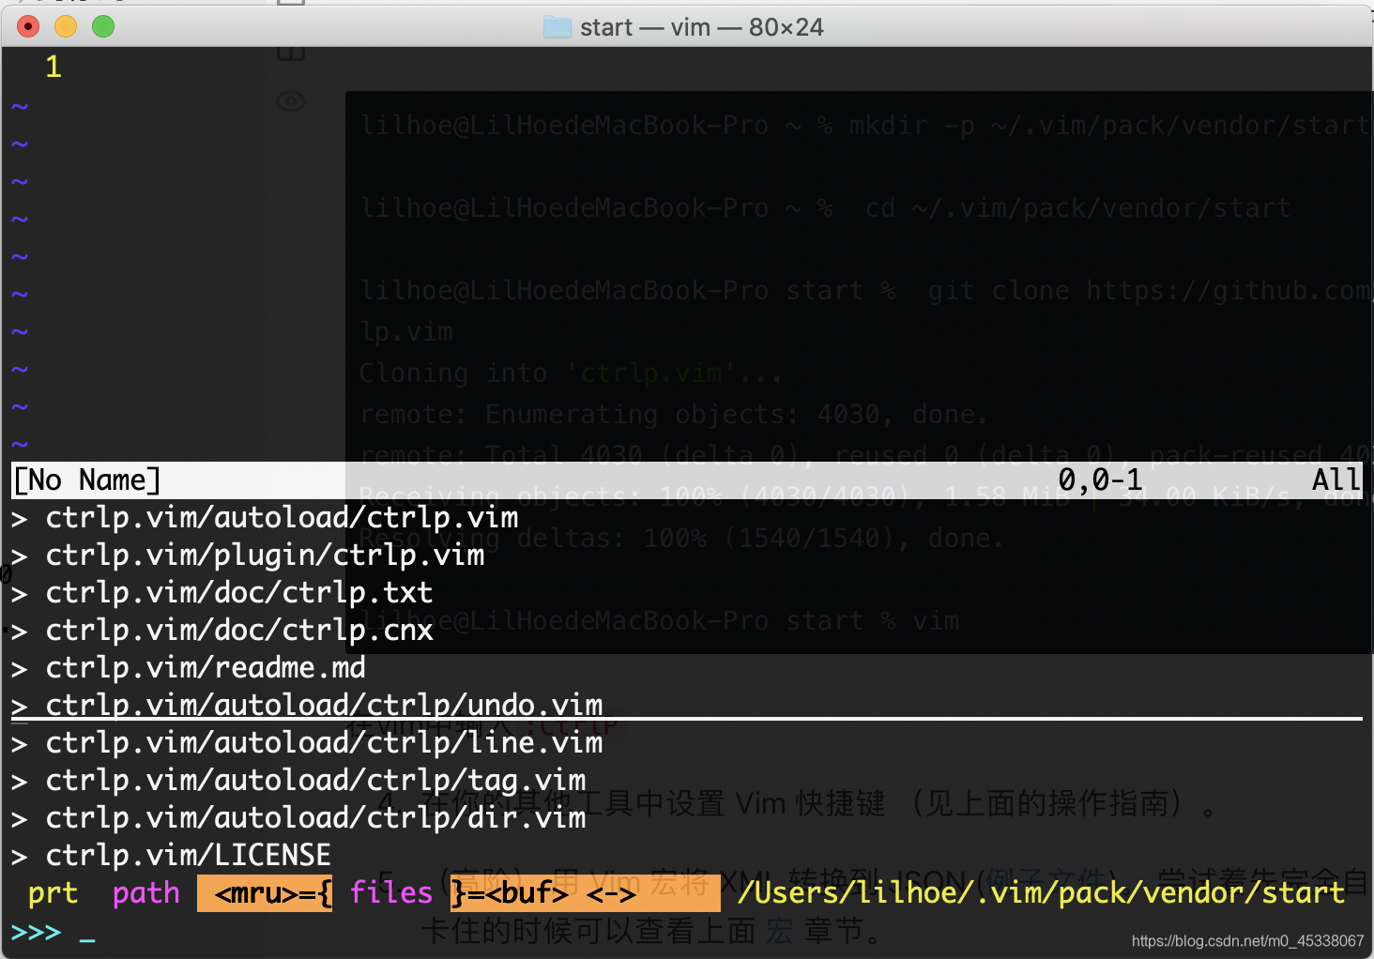This screenshot has height=959, width=1374.
Task: Click the All scroll indicator in status line
Action: tap(1336, 480)
